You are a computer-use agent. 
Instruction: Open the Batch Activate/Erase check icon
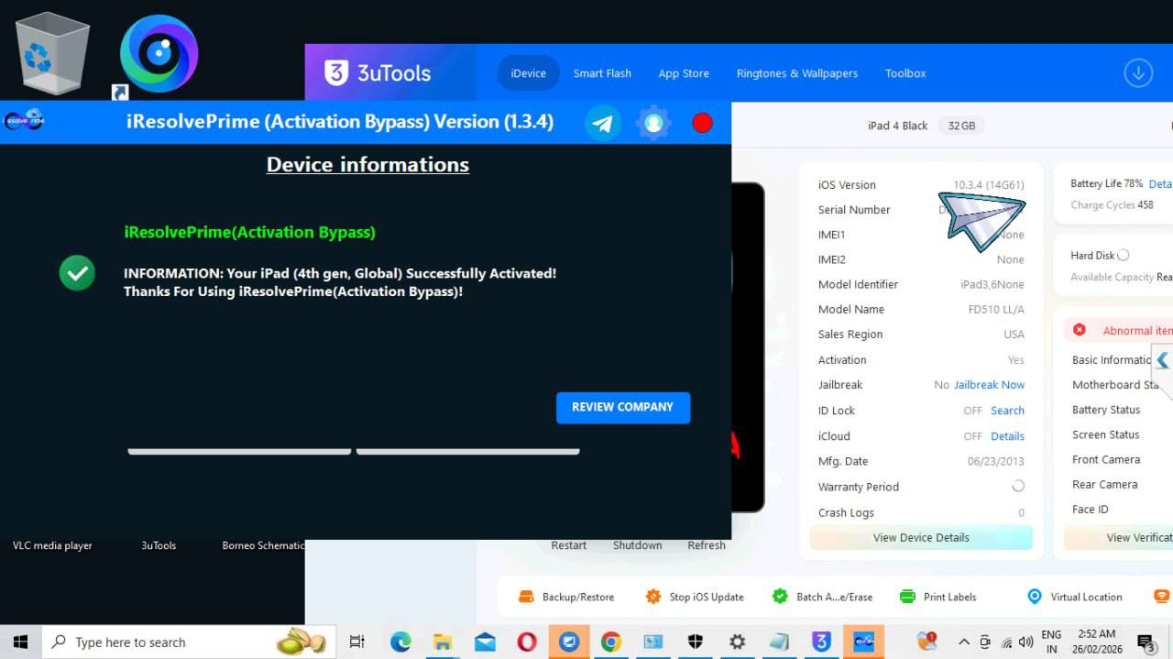780,597
